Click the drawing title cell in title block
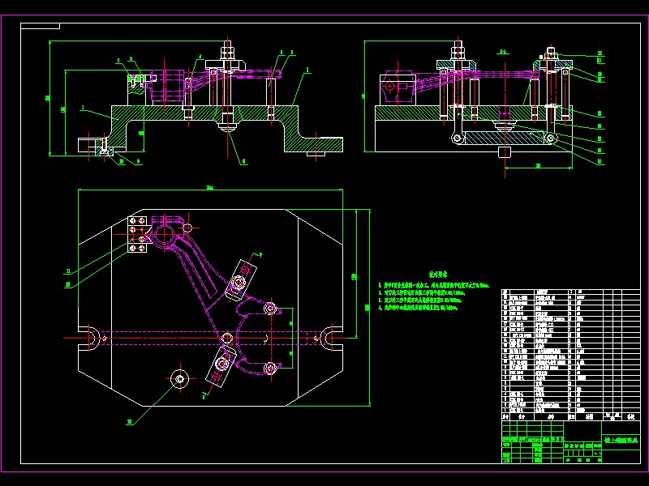This screenshot has height=486, width=649. [621, 441]
